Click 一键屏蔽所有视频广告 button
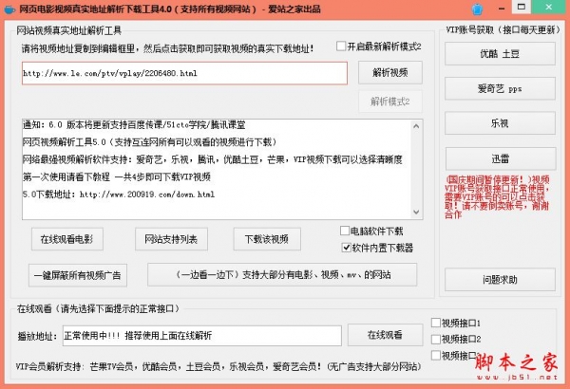The height and width of the screenshot is (389, 570). click(78, 275)
